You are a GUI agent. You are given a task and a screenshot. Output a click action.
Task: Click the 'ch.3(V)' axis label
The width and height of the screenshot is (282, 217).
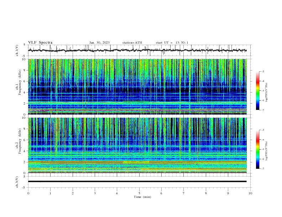click(x=17, y=182)
